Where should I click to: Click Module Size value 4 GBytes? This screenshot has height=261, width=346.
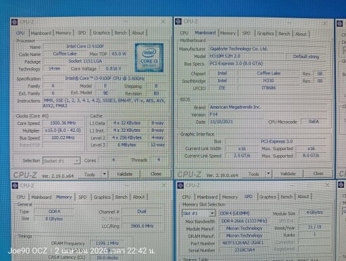coord(314,212)
